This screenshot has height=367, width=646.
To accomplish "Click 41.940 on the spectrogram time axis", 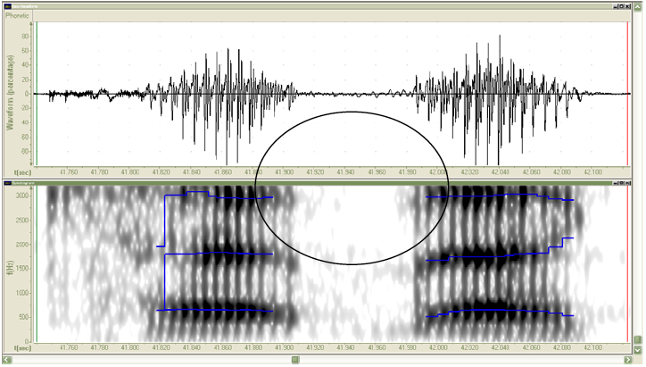I will tap(345, 347).
